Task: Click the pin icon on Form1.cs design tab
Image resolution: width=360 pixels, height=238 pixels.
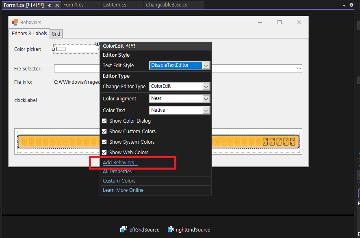Action: click(x=50, y=5)
